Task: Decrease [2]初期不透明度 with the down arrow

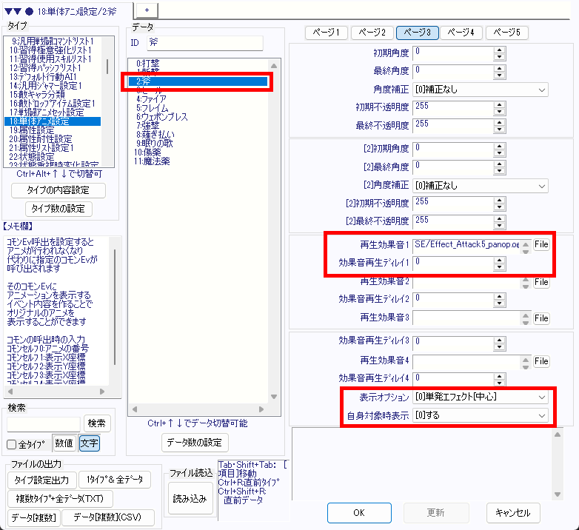Action: point(499,207)
